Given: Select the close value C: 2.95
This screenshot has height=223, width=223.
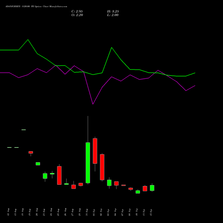Looking at the screenshot, I should tap(77, 12).
